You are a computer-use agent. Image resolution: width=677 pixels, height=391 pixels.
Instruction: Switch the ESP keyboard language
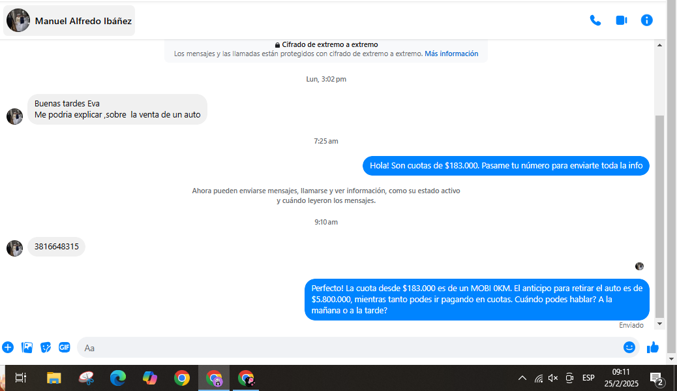[588, 378]
